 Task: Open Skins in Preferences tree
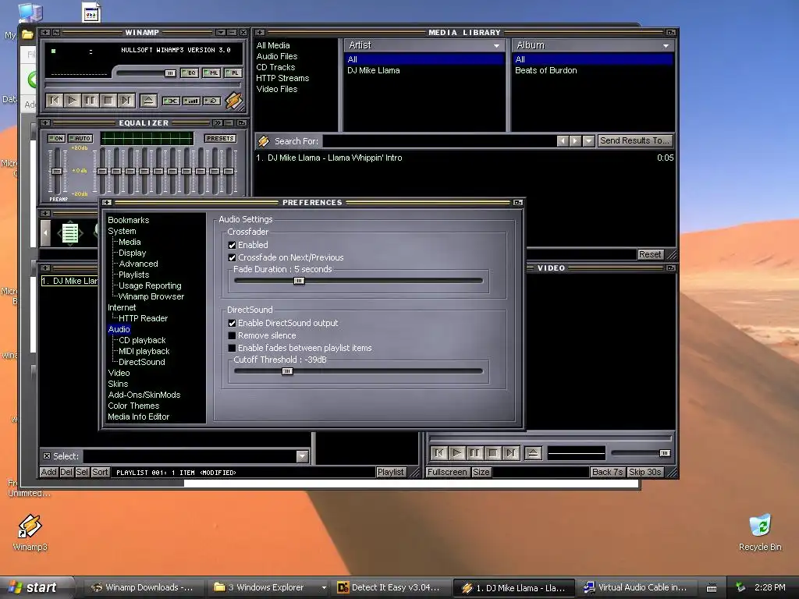(118, 384)
